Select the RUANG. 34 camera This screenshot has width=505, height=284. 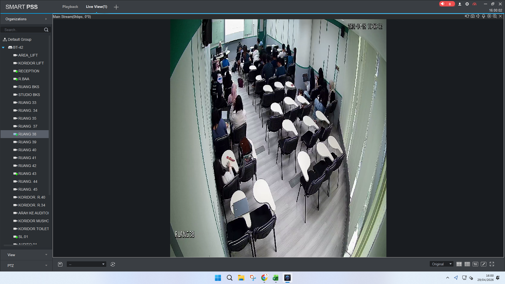[x=28, y=110]
